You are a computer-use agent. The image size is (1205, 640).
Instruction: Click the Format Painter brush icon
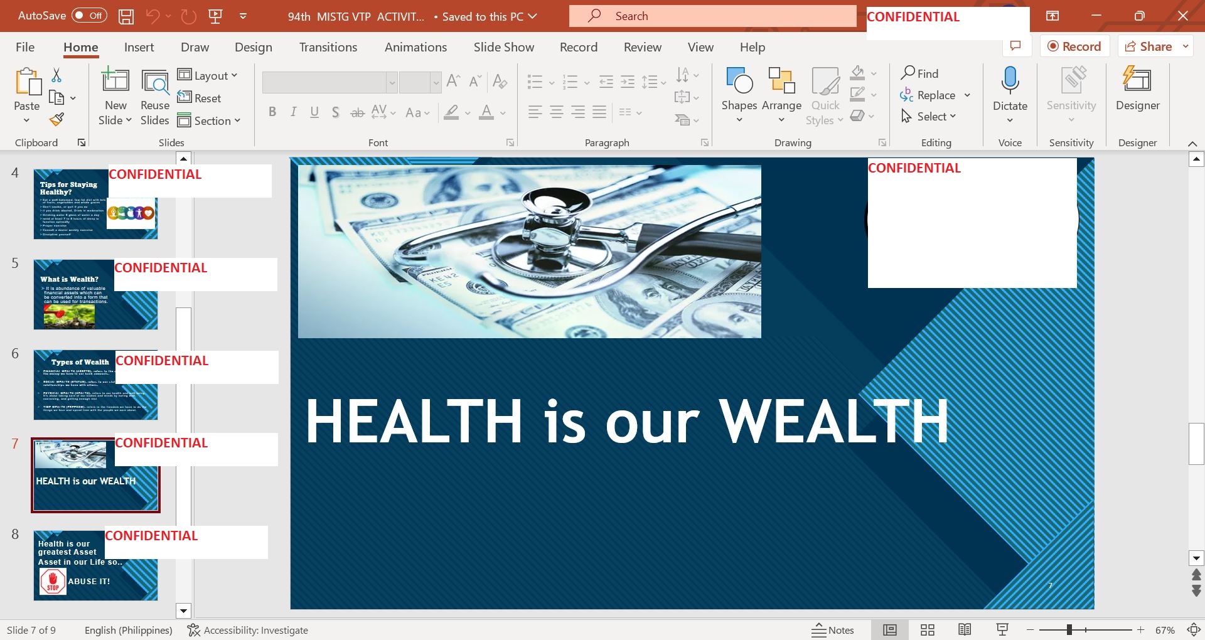pos(56,119)
